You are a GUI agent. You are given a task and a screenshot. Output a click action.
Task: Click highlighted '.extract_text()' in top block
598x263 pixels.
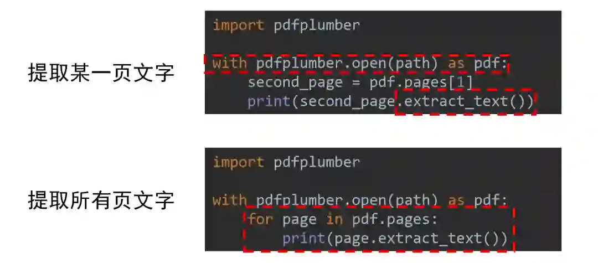[x=465, y=102]
